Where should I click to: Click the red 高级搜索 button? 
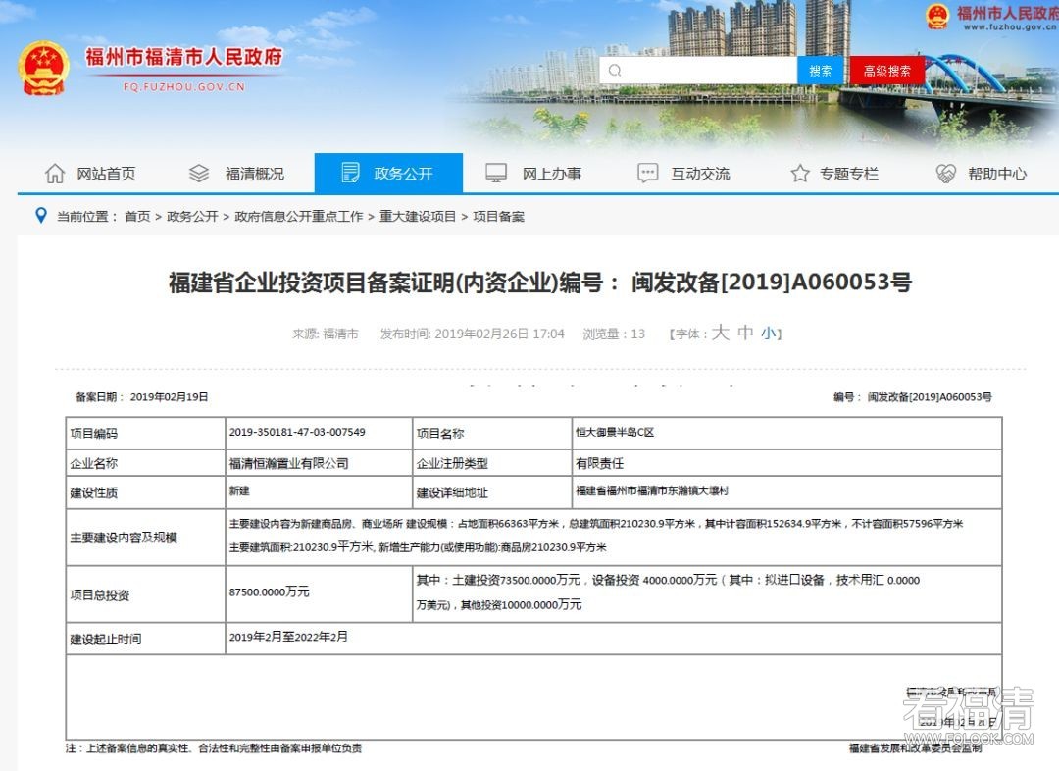(x=886, y=71)
